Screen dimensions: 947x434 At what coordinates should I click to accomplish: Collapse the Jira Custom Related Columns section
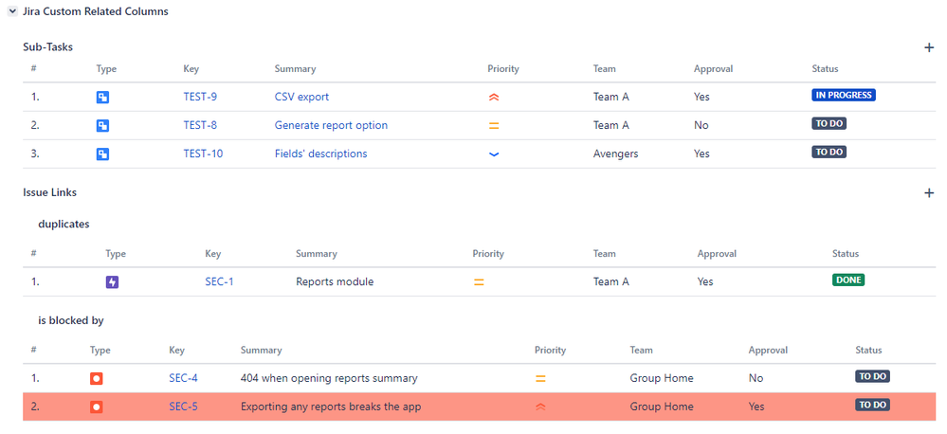pyautogui.click(x=11, y=11)
